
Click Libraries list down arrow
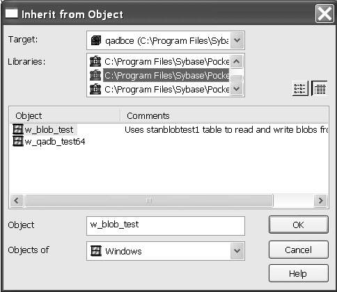pos(237,88)
